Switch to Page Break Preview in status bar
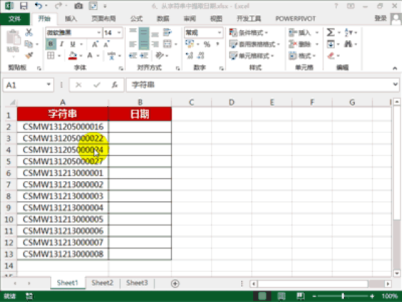 click(x=300, y=296)
